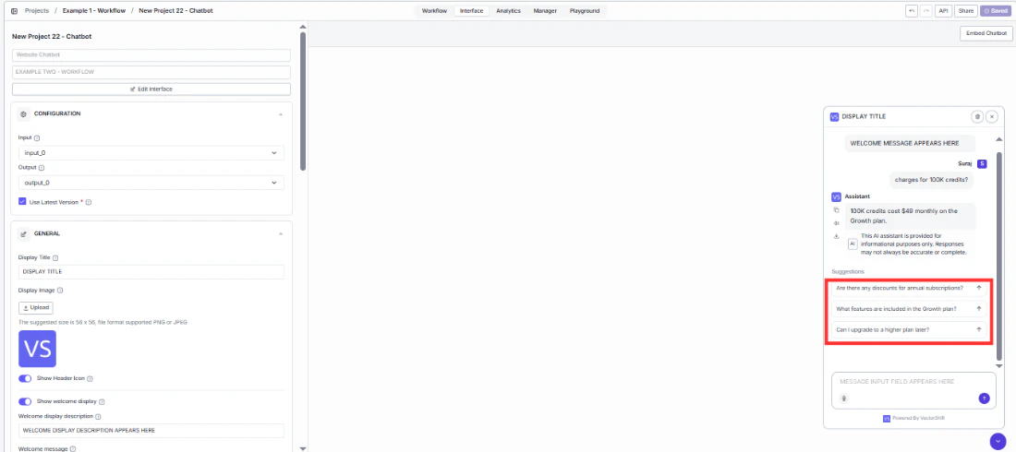
Task: Click the API button
Action: click(943, 11)
